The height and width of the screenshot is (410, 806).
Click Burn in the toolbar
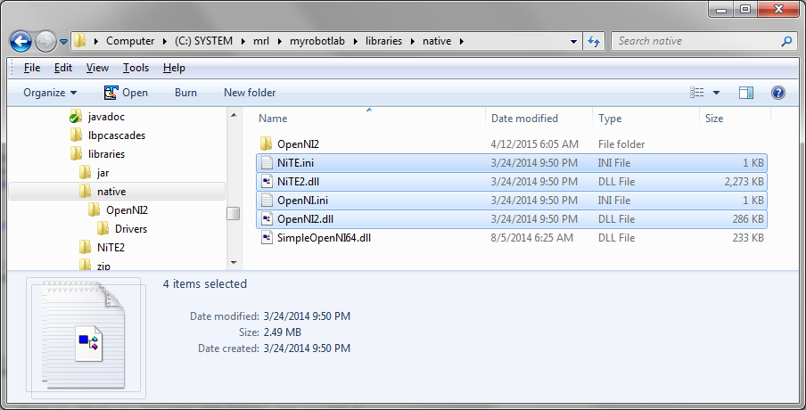185,93
